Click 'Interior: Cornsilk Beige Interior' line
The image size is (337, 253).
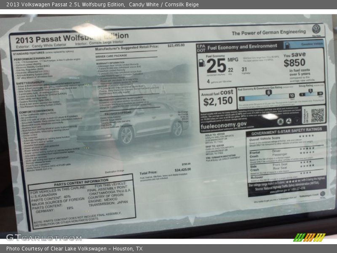coord(99,43)
